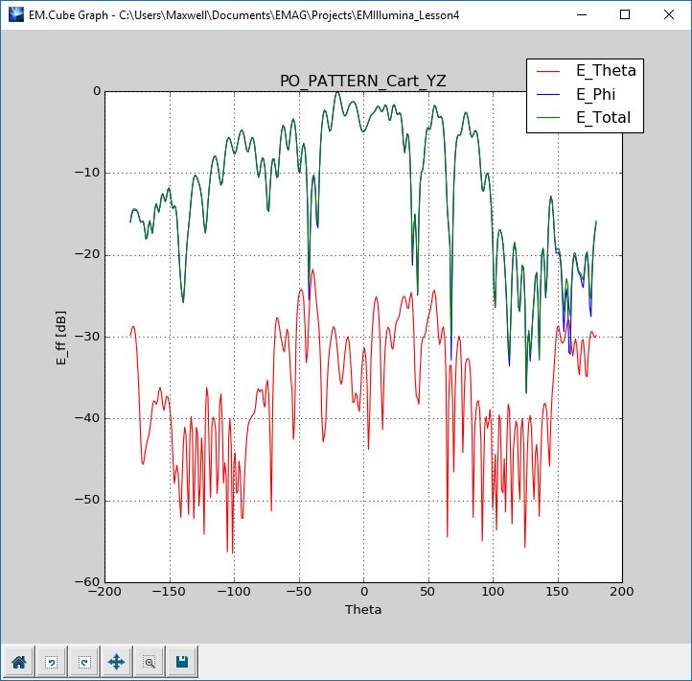Click the green E_Total legend line
This screenshot has height=681, width=692.
550,118
